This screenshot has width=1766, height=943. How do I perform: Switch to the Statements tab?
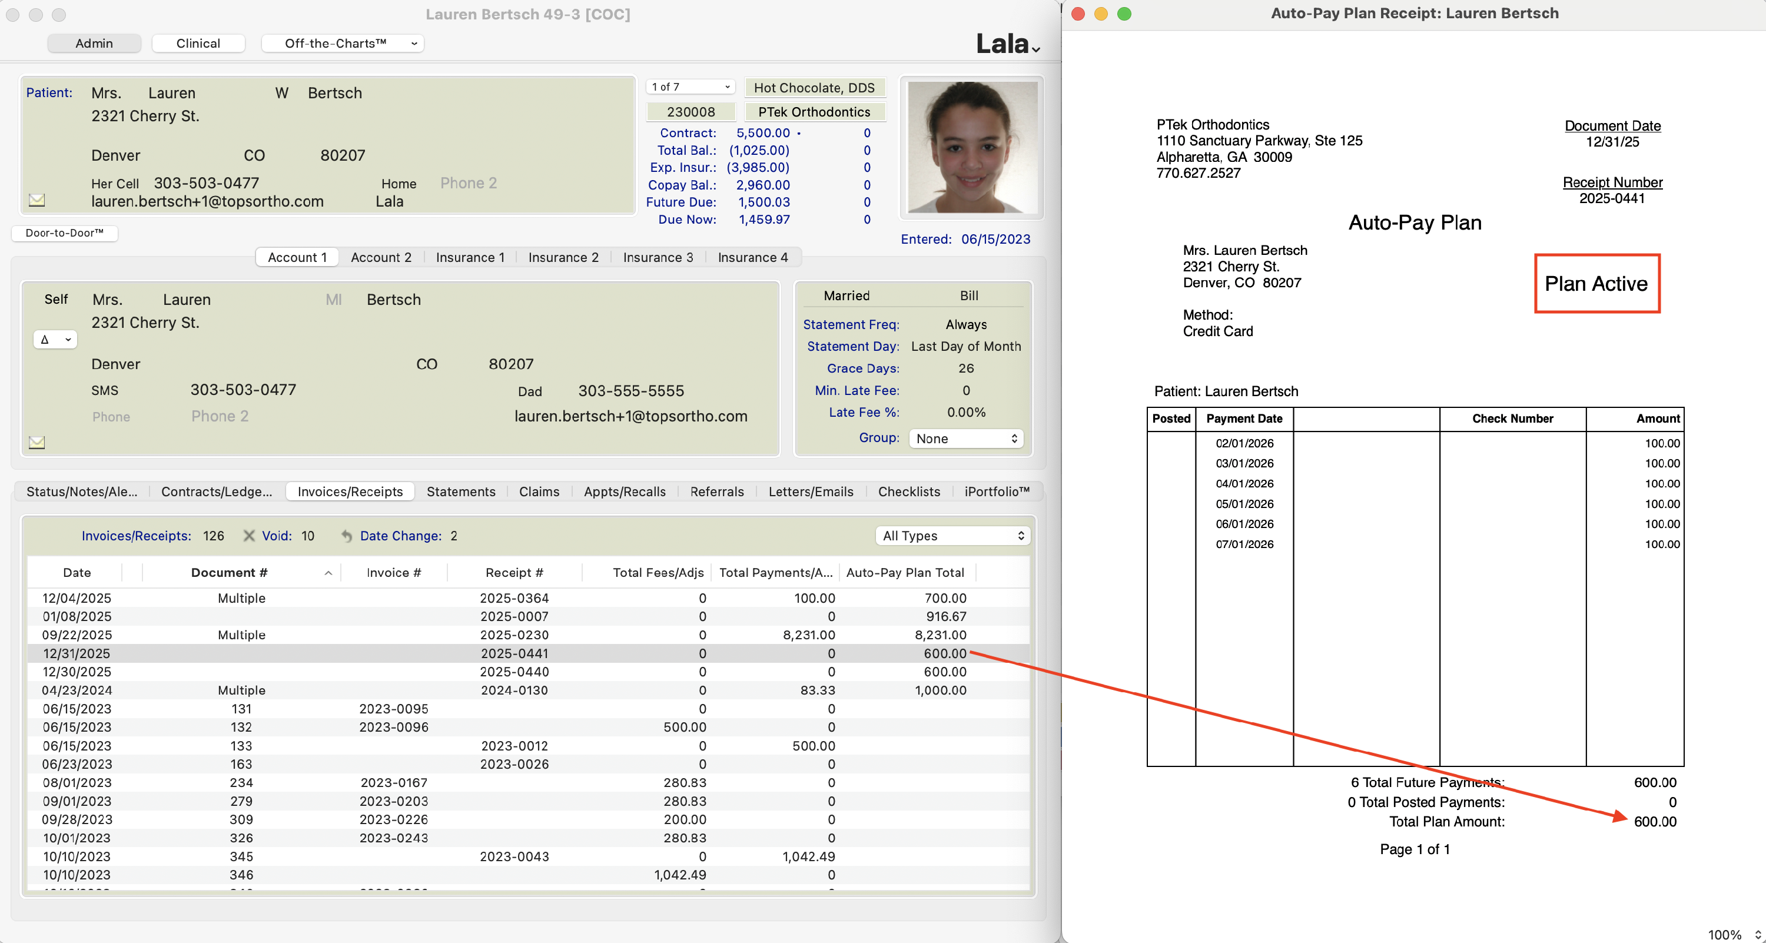coord(460,492)
